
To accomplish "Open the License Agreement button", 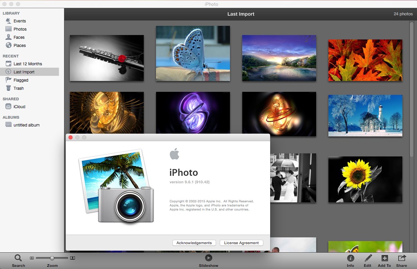I will click(242, 243).
